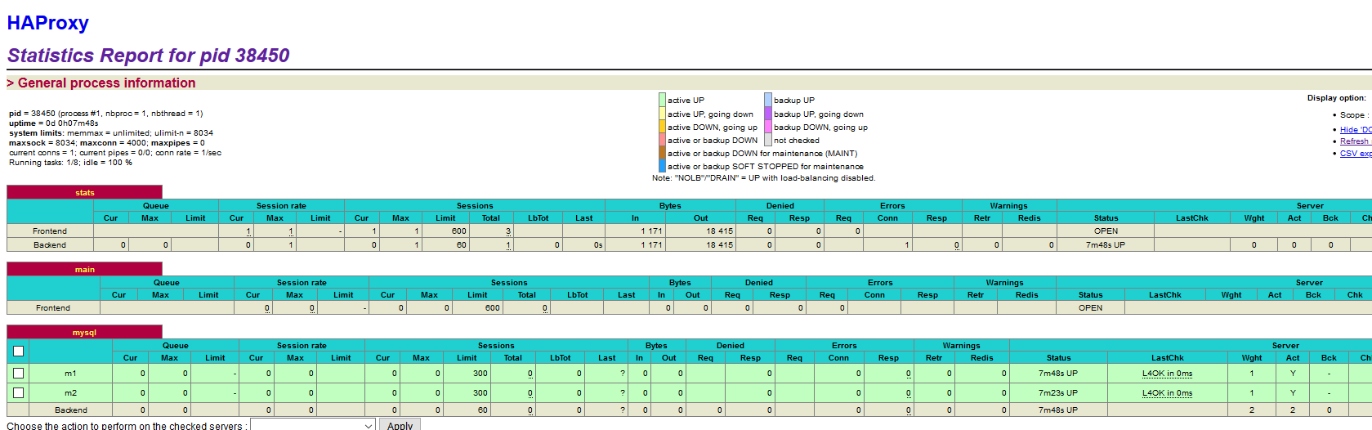Viewport: 1372px width, 430px height.
Task: Tick the select-all checkbox in mysql table header
Action: click(19, 352)
